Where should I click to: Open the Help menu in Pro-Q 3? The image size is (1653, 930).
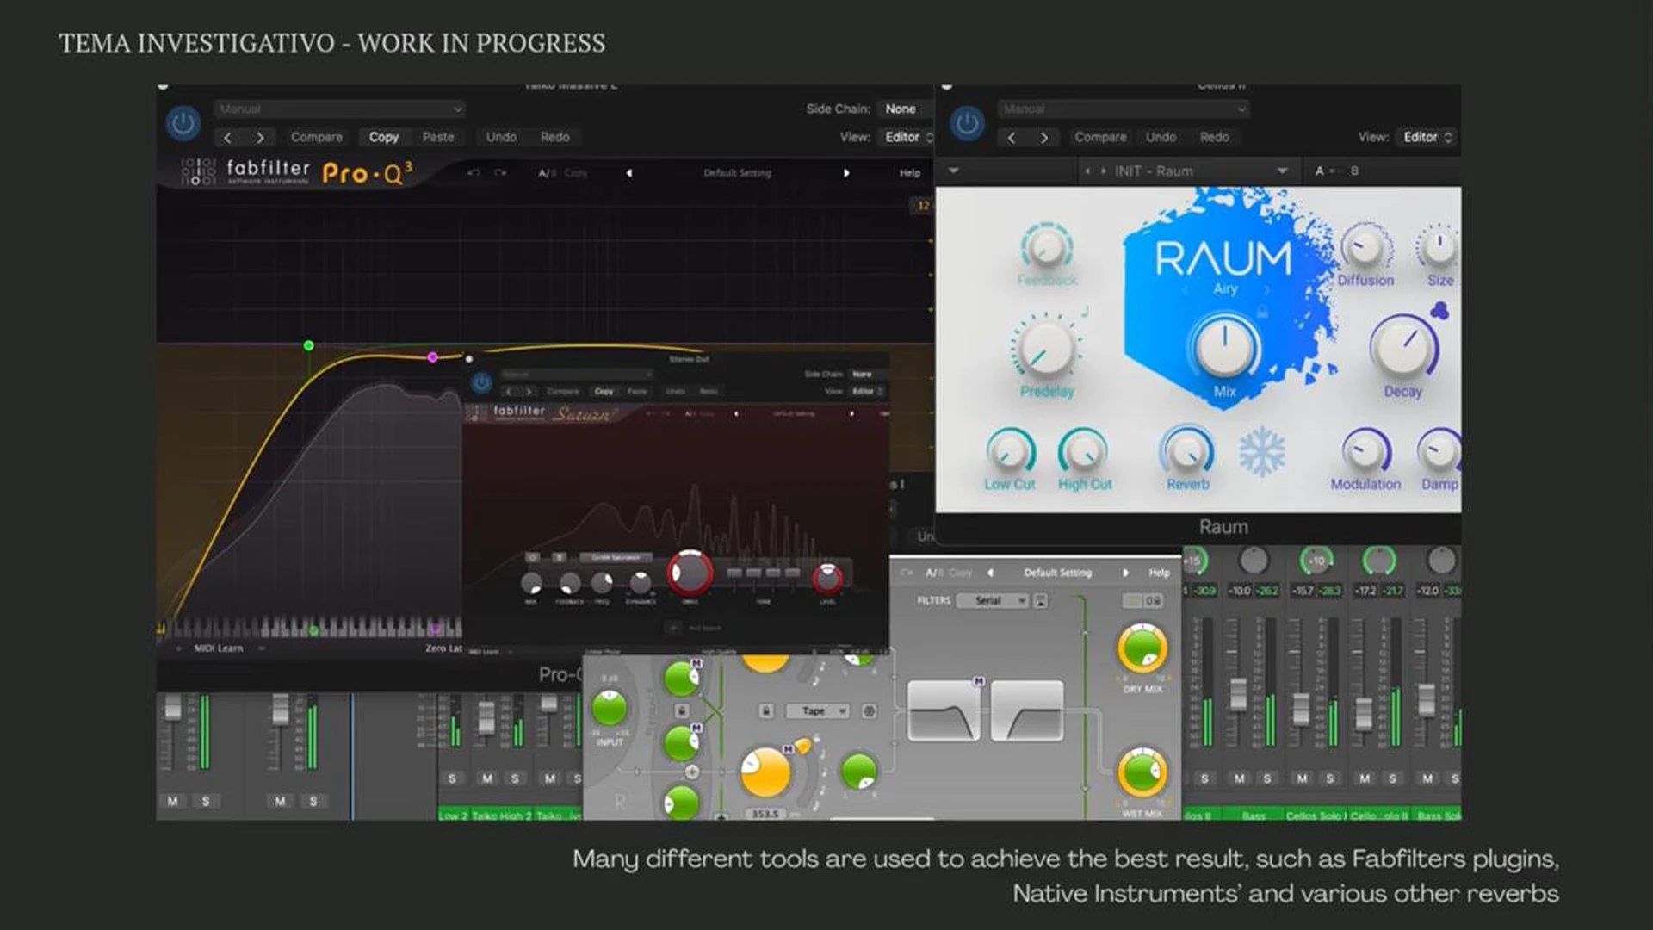[910, 173]
